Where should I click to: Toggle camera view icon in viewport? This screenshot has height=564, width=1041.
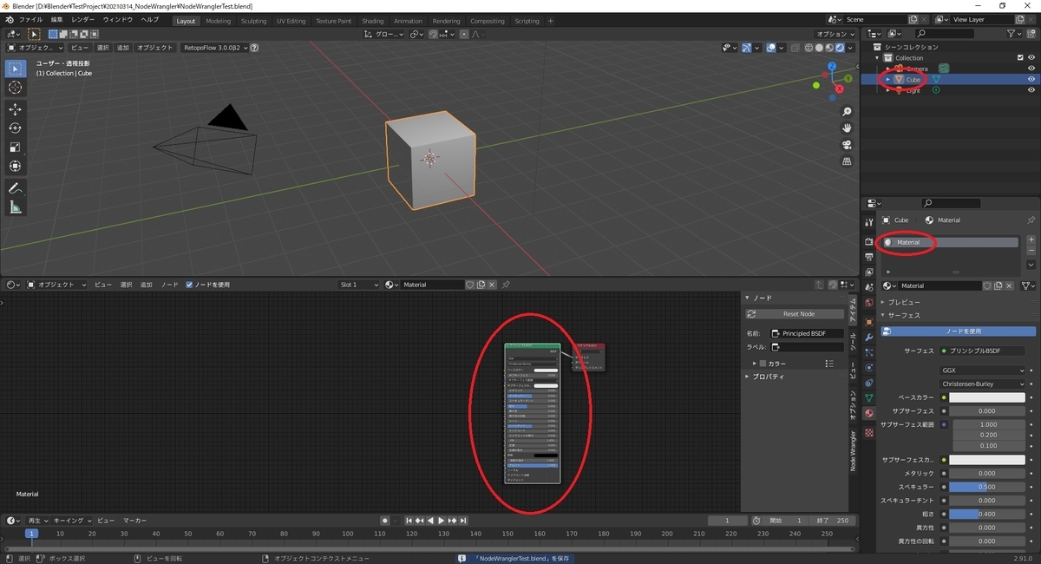tap(846, 144)
